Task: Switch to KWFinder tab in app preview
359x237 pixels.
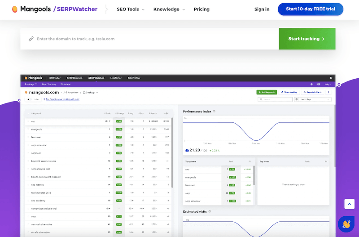Action: click(55, 78)
